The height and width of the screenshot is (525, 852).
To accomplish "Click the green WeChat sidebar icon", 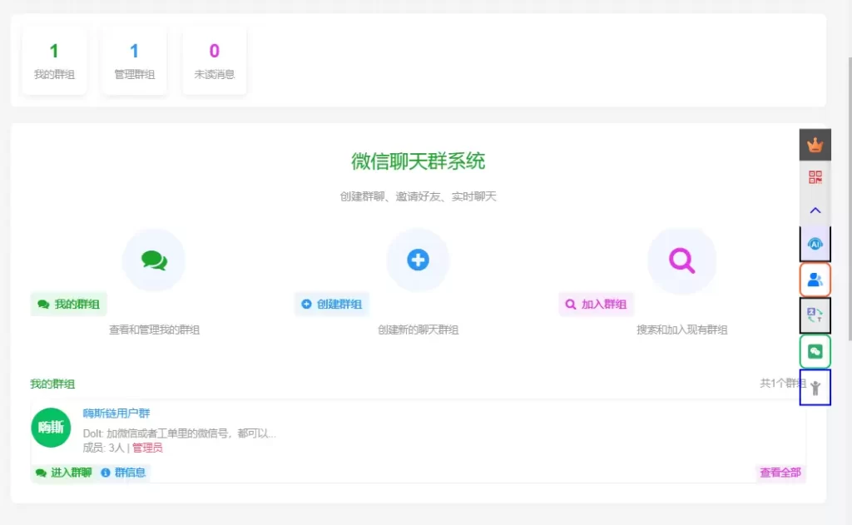I will 815,352.
